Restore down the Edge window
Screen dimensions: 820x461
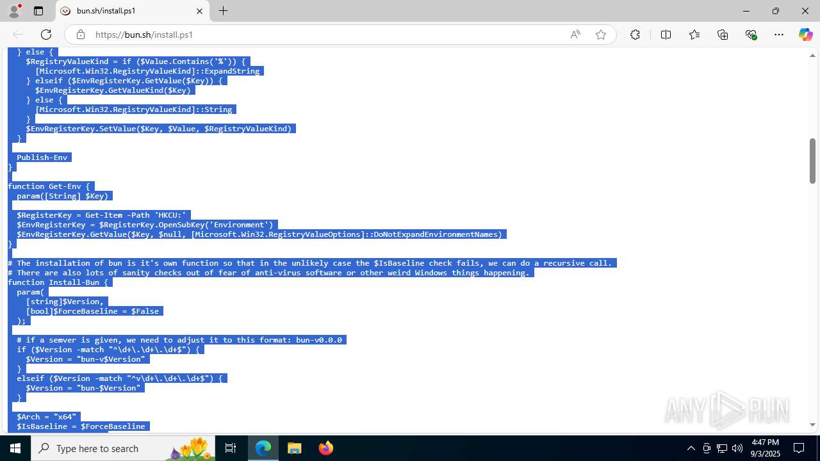tap(776, 11)
